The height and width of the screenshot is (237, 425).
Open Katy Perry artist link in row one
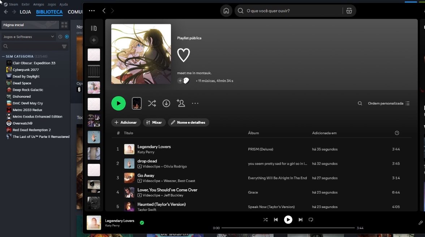pyautogui.click(x=146, y=152)
